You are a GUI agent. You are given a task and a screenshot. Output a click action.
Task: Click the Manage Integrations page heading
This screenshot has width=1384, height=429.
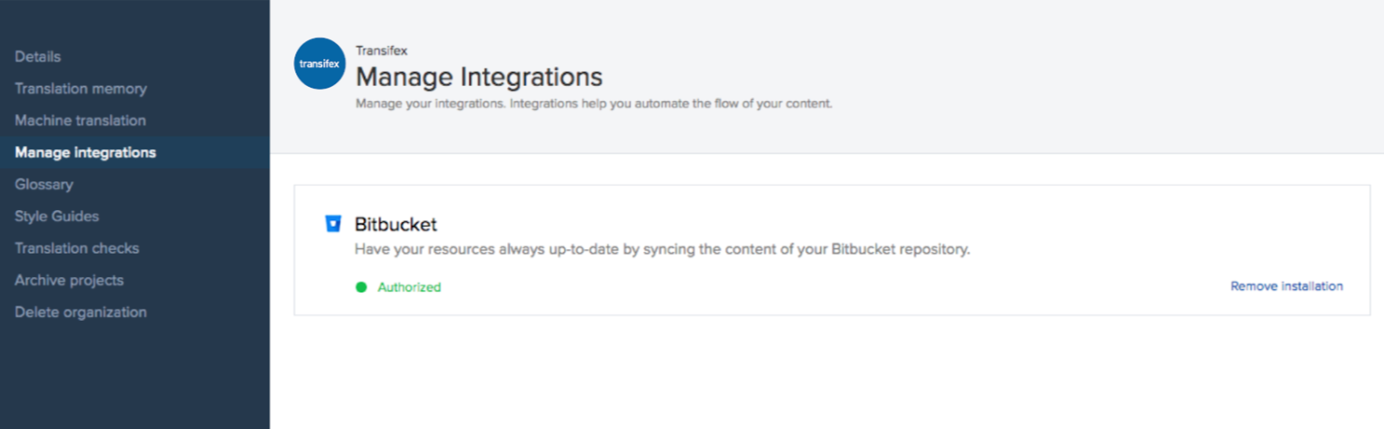click(x=479, y=76)
